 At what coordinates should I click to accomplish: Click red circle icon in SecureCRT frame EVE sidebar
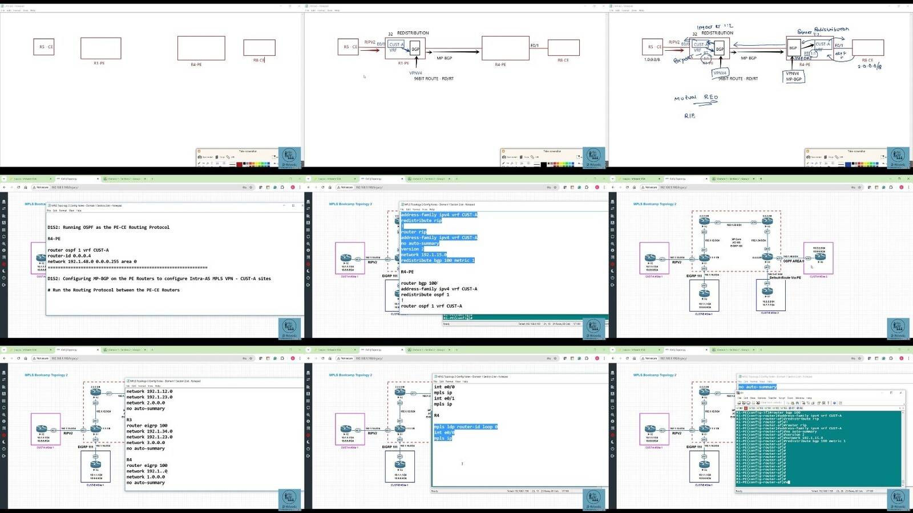[x=612, y=435]
